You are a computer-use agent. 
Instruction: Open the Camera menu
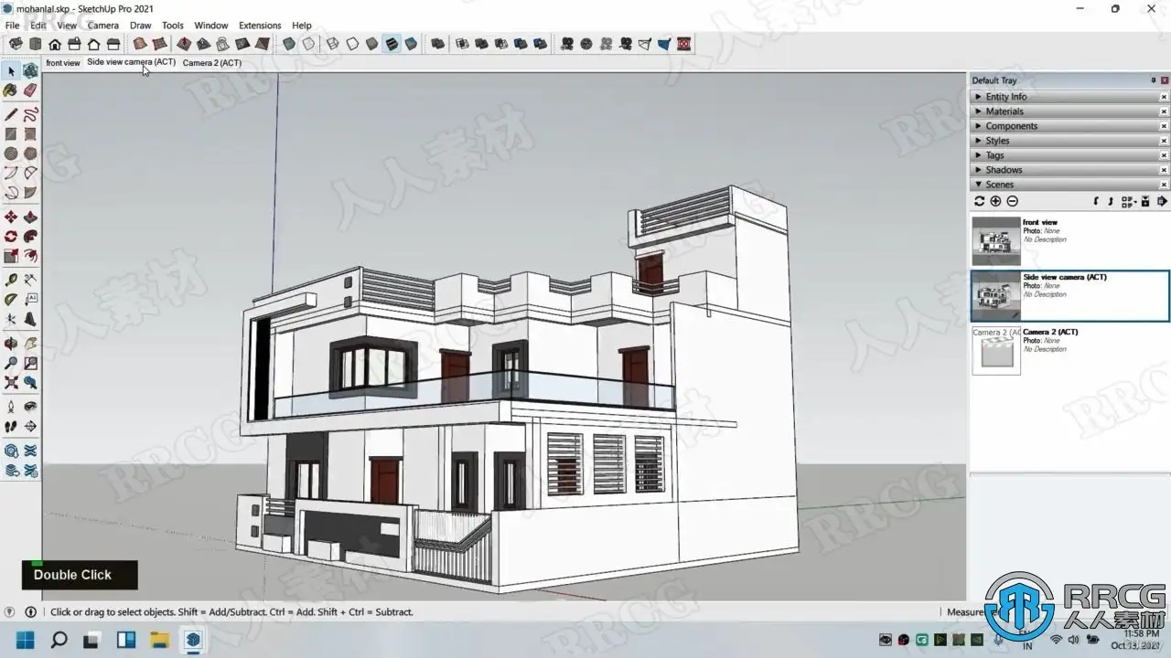(103, 26)
